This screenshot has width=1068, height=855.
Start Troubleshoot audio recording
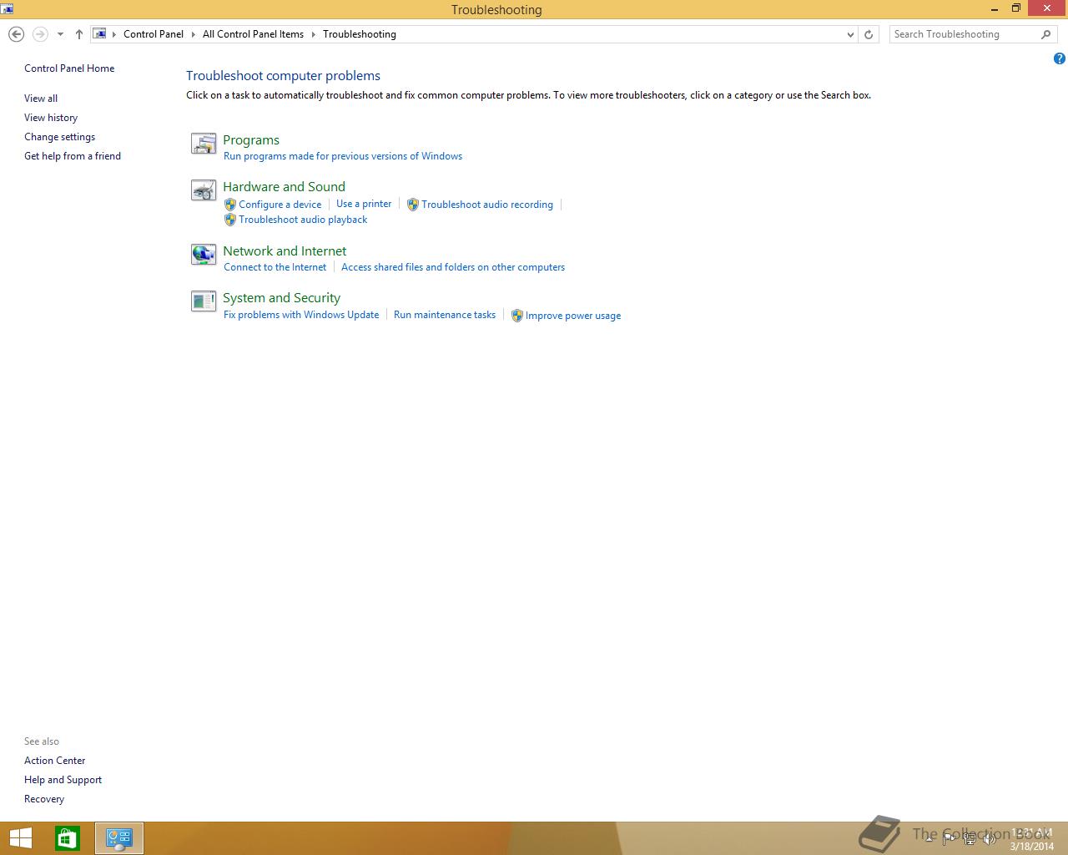pos(487,205)
